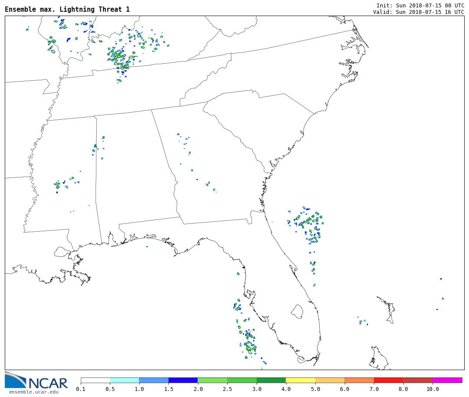Click the dense lightning cluster over Kentucky
Screen dimensions: 469x397
tap(120, 58)
